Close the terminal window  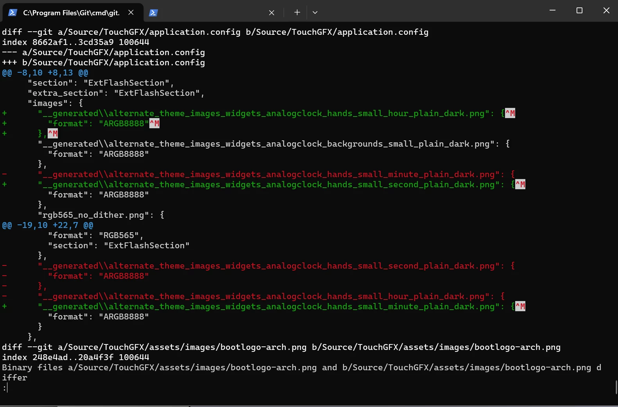tap(606, 11)
